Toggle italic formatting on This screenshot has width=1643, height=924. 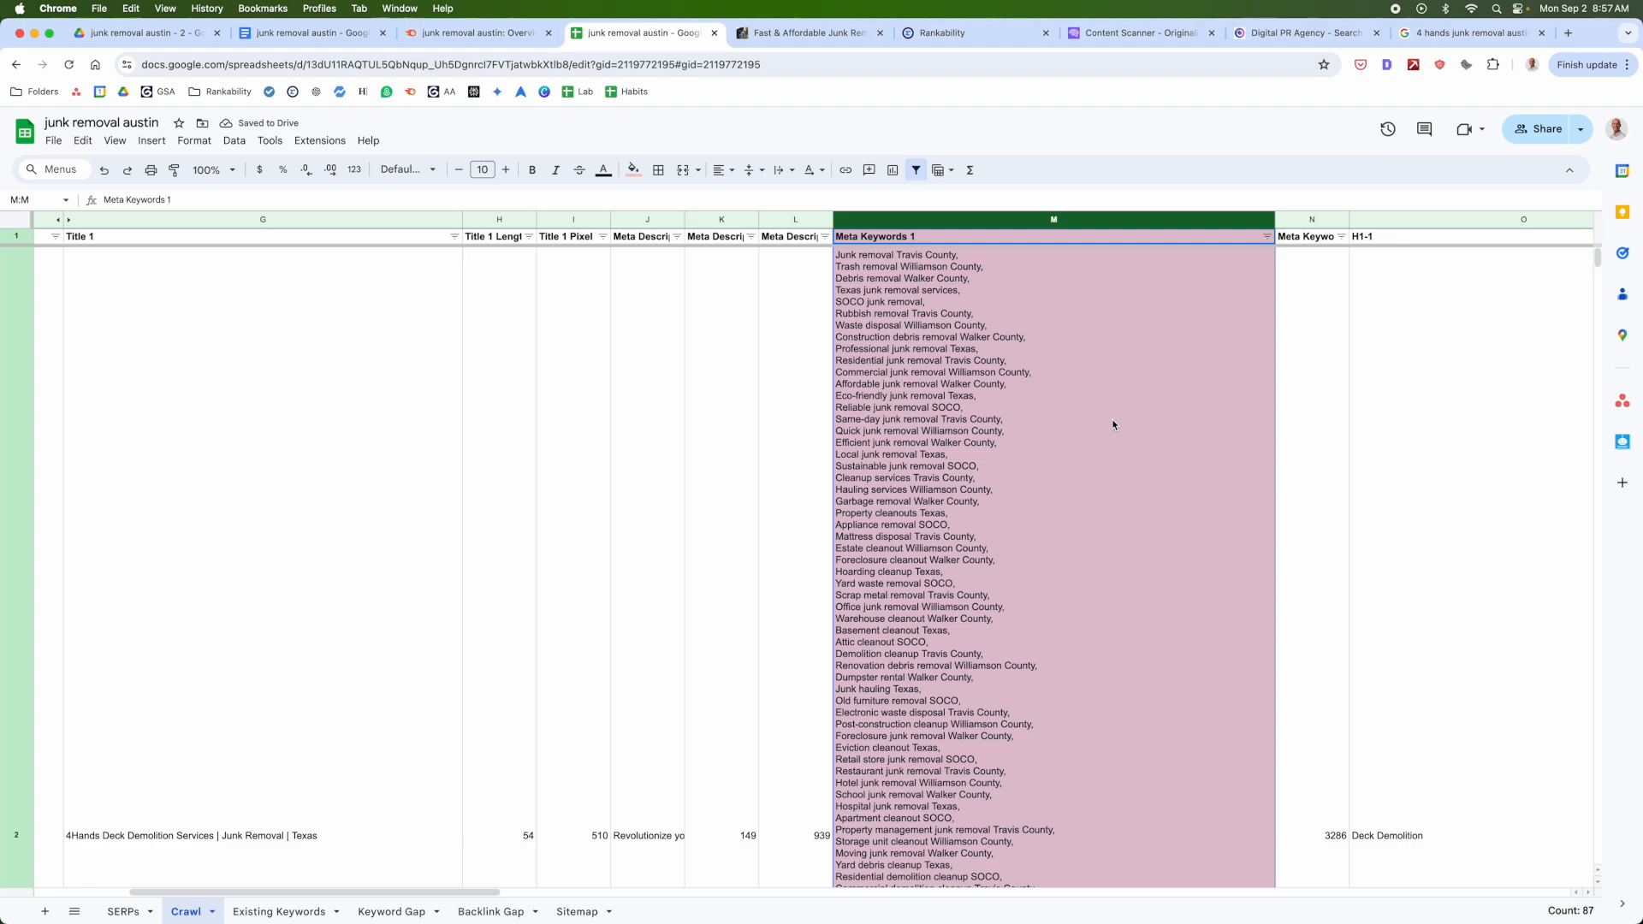pos(555,170)
